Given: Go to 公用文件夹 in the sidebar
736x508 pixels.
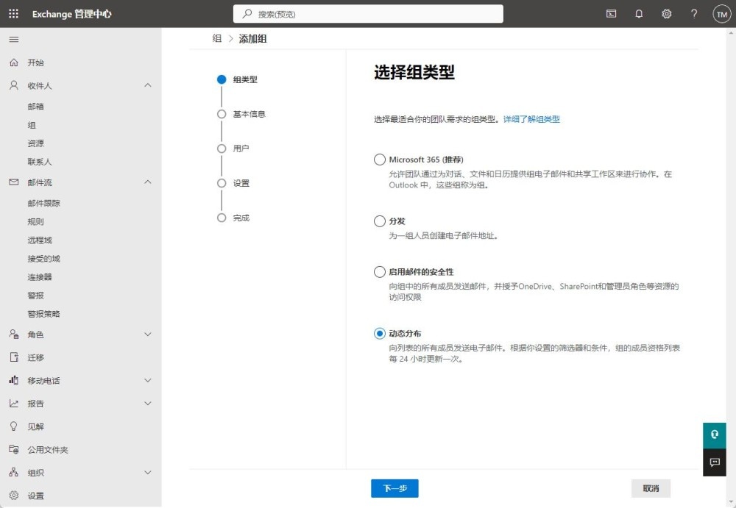Looking at the screenshot, I should [x=48, y=450].
